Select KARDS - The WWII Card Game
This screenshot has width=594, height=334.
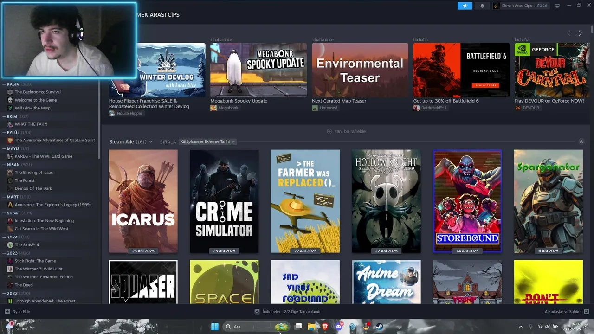point(44,156)
